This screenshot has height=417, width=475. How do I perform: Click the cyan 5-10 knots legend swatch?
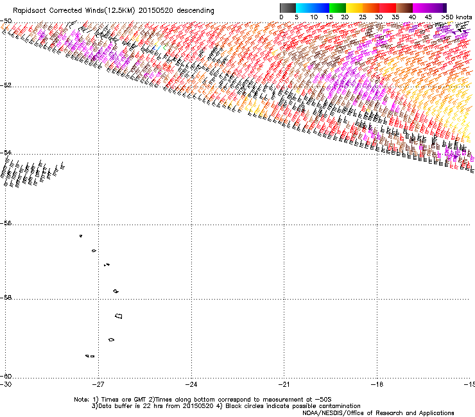pos(304,8)
